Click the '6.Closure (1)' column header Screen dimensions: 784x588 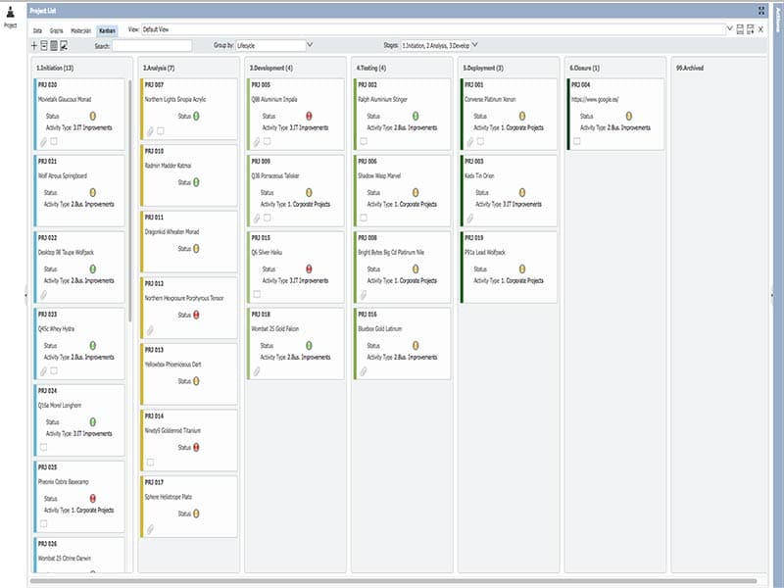(x=584, y=68)
